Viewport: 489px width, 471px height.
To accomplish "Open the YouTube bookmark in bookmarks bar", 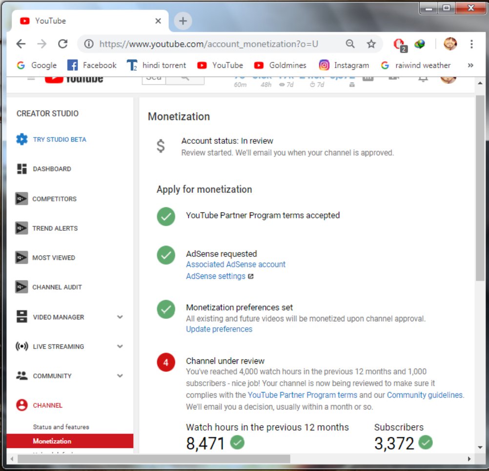I will [220, 65].
